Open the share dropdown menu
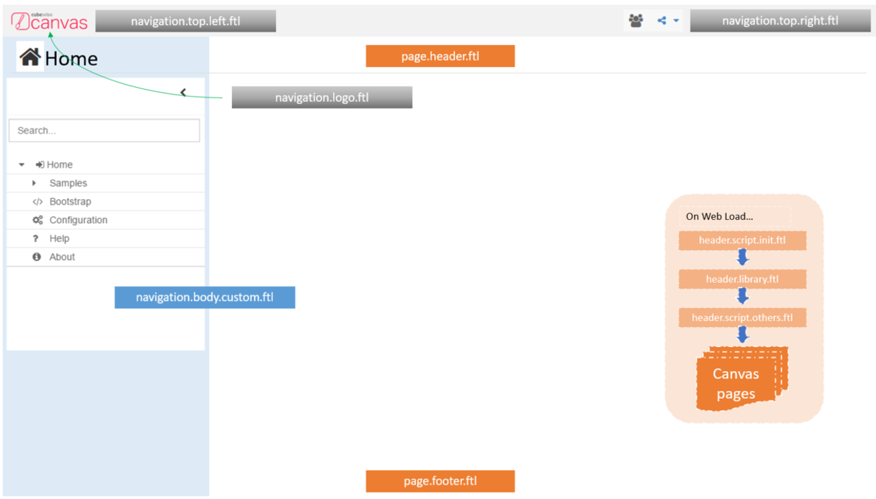876x499 pixels. pos(668,21)
